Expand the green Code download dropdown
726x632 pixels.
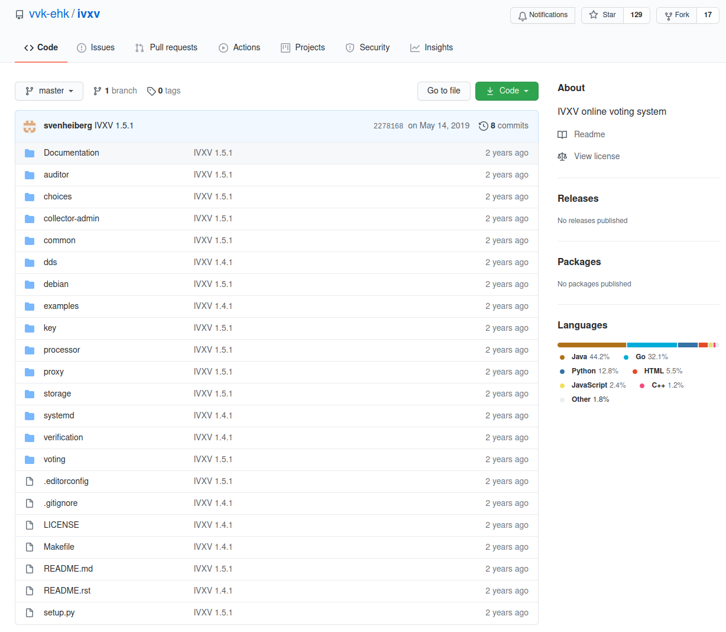coord(507,91)
